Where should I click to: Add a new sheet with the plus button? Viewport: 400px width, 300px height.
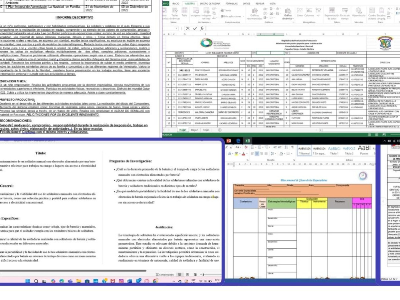pyautogui.click(x=220, y=130)
